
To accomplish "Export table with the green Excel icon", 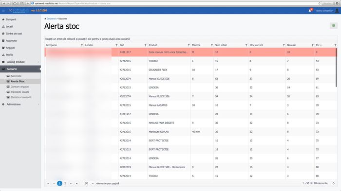I will [334, 26].
